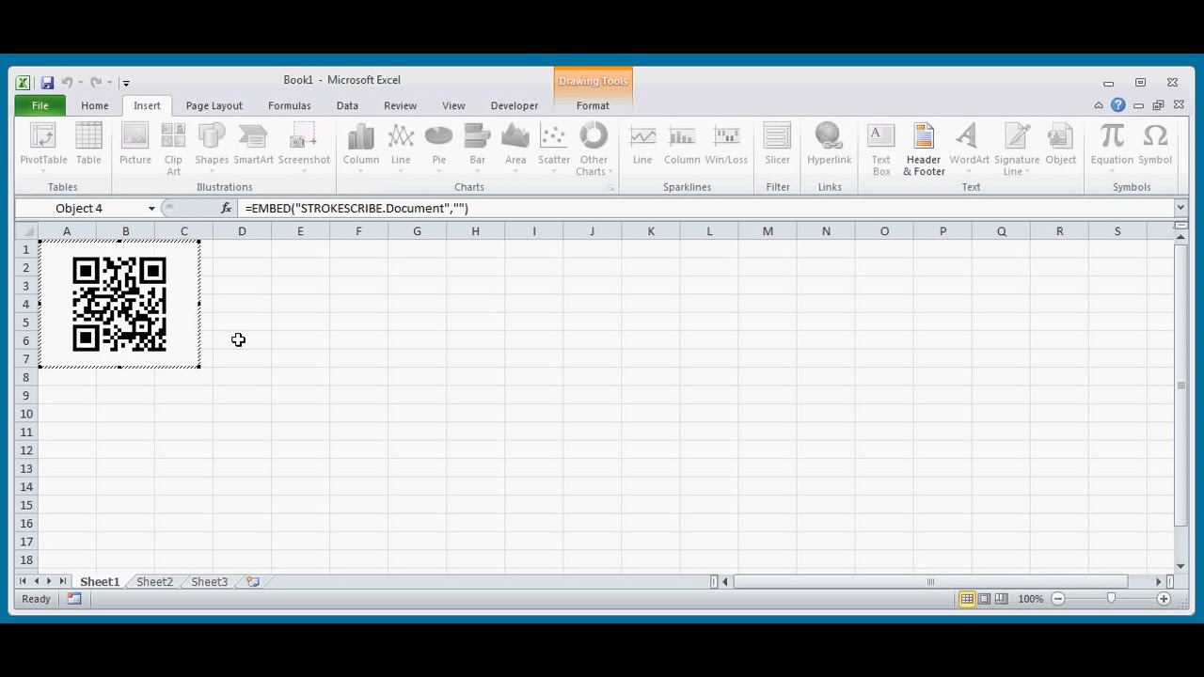Open the View ribbon tab

(453, 105)
